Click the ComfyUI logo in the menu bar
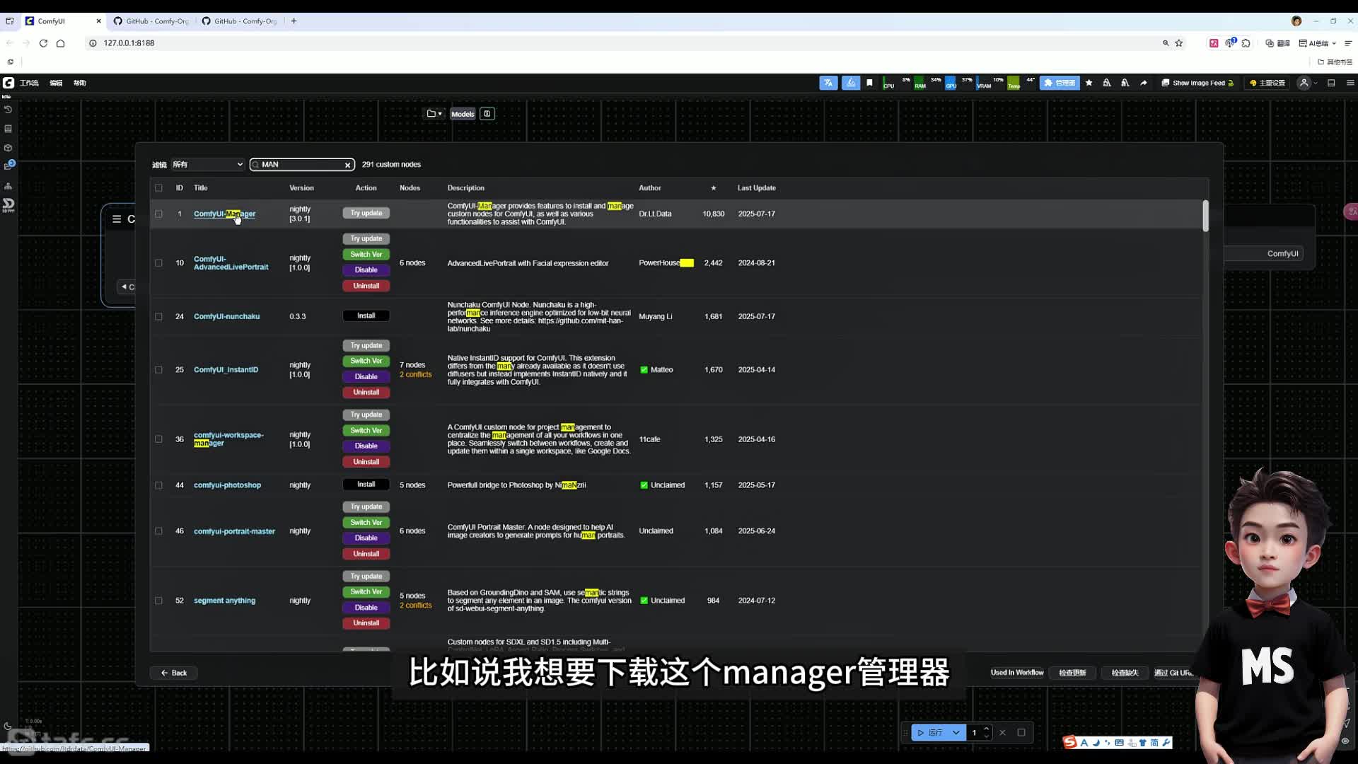 pyautogui.click(x=8, y=83)
